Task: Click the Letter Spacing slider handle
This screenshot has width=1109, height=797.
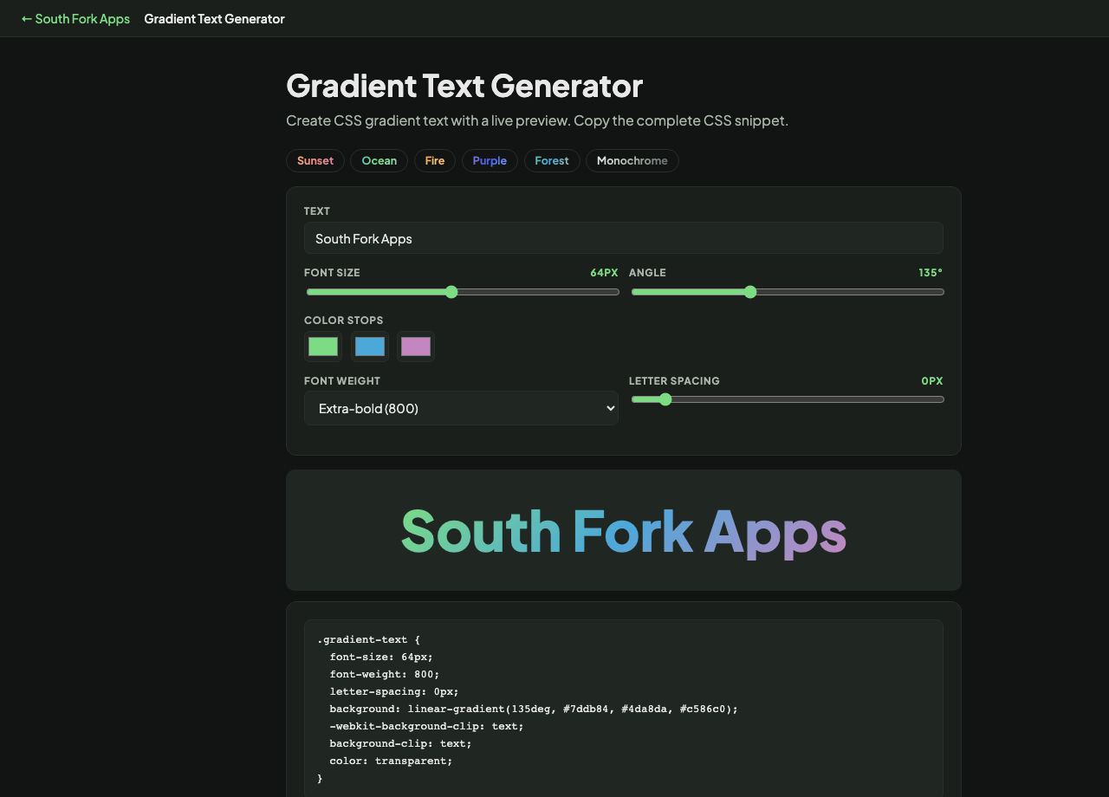Action: pyautogui.click(x=665, y=399)
